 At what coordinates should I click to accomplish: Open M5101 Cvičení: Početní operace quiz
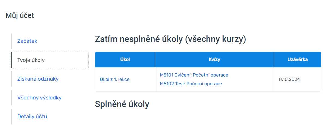click(194, 75)
